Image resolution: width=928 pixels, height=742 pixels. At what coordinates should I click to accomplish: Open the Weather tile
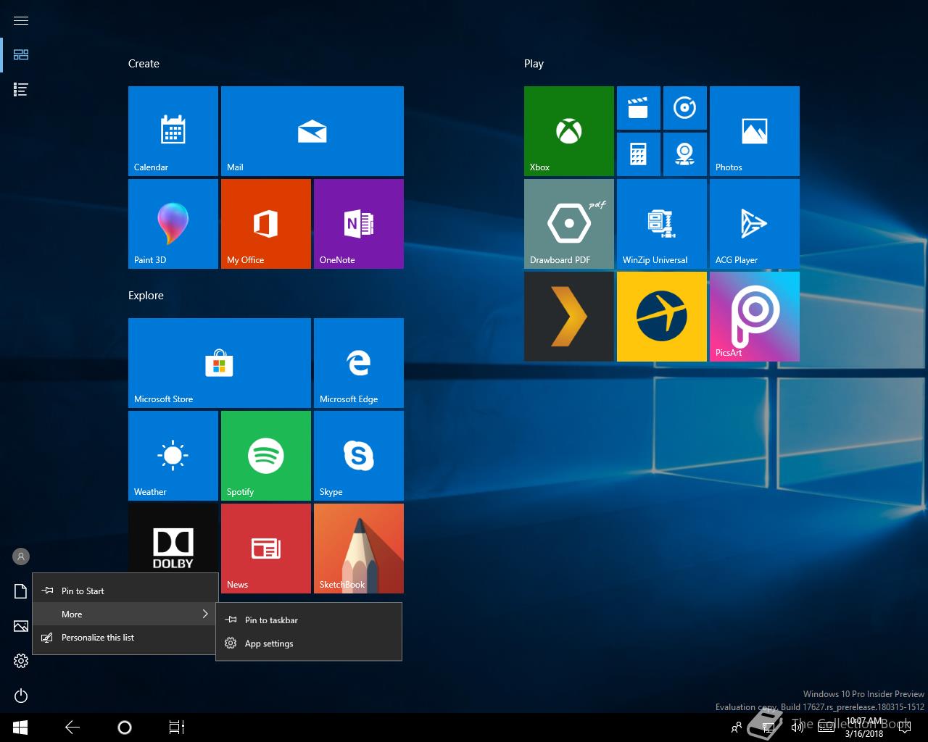[x=173, y=456]
